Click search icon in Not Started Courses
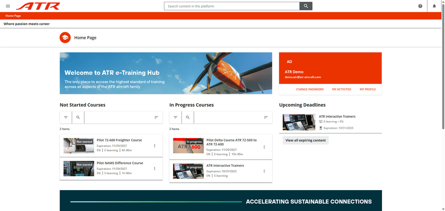 [x=78, y=118]
